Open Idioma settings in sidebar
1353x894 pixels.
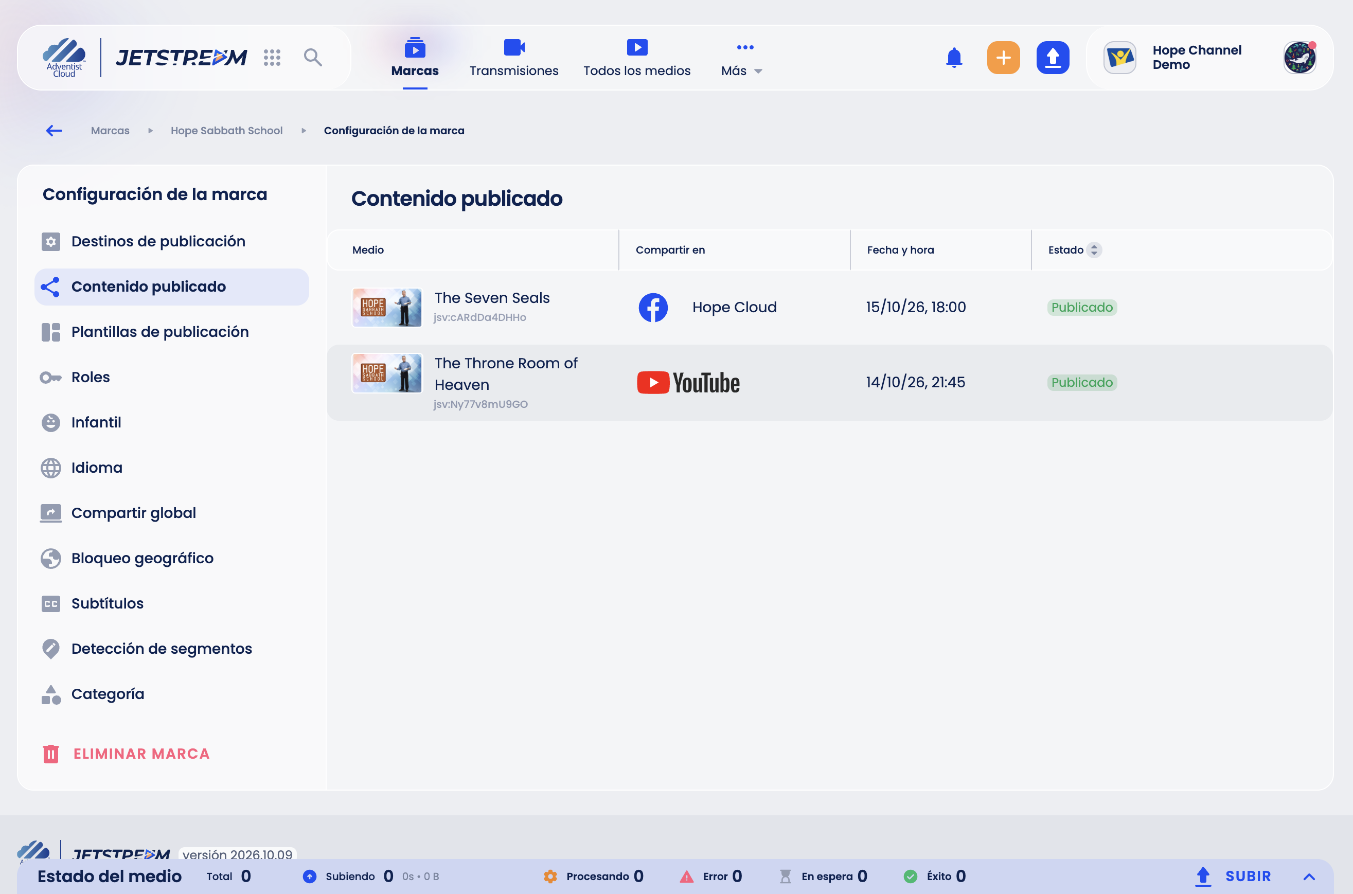[x=172, y=468]
